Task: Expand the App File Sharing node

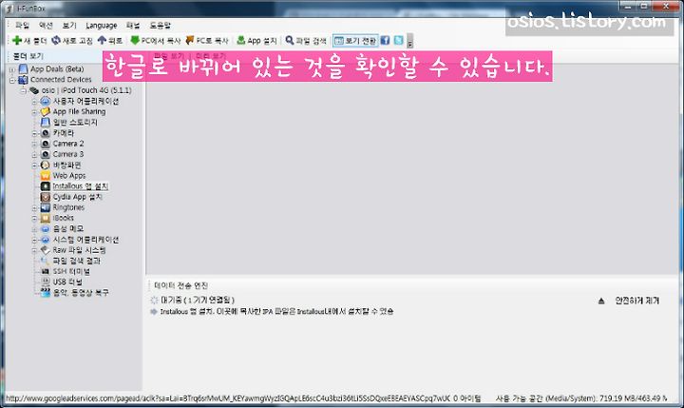Action: pyautogui.click(x=34, y=112)
